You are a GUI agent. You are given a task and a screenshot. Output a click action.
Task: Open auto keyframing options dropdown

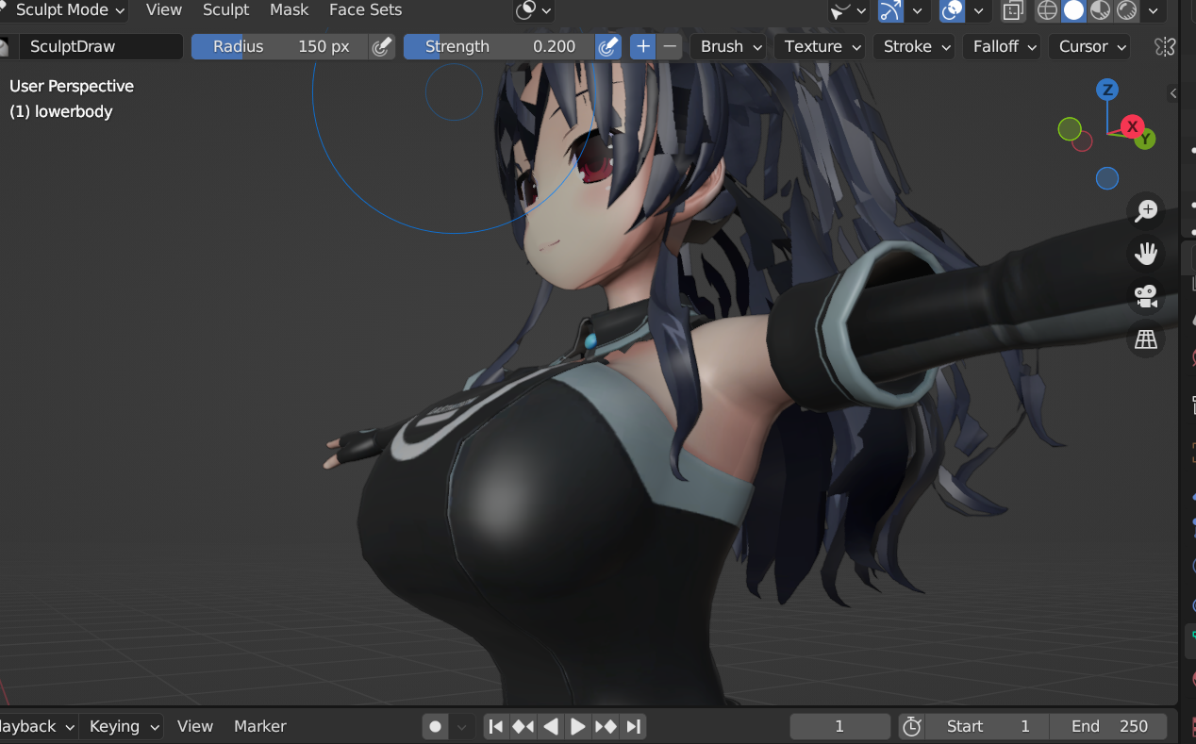point(461,726)
